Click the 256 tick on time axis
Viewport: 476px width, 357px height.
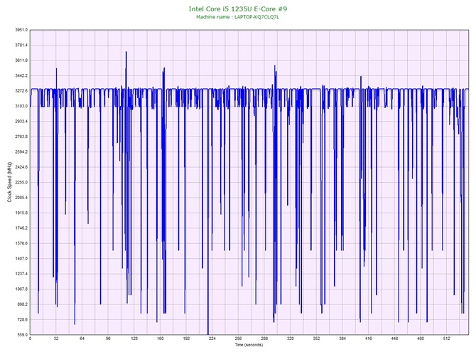(x=238, y=339)
